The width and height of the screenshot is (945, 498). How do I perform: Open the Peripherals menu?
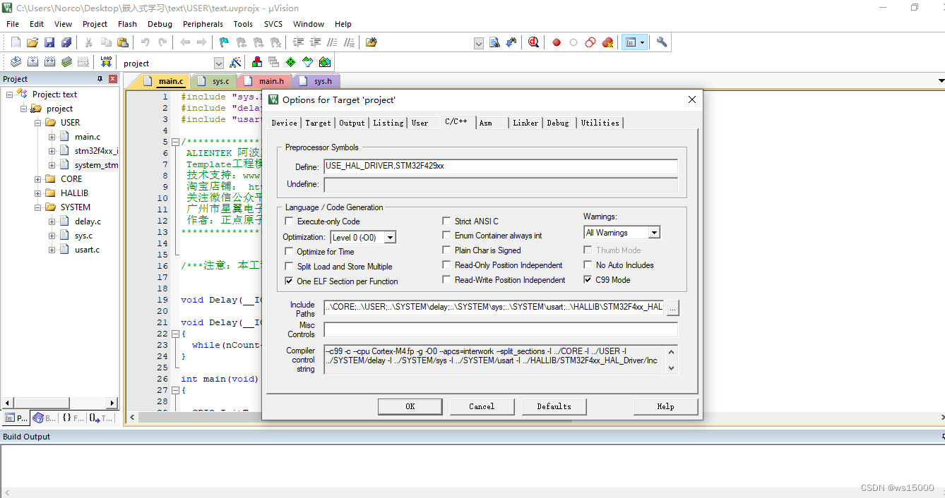tap(203, 24)
